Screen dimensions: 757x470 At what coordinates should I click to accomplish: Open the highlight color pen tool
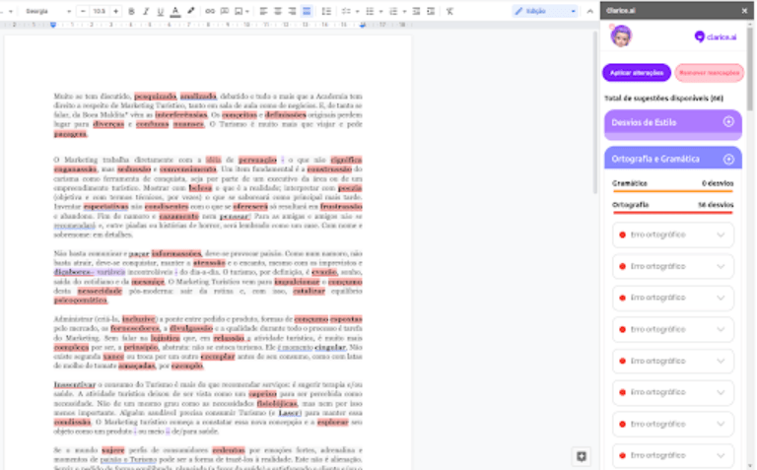point(190,11)
